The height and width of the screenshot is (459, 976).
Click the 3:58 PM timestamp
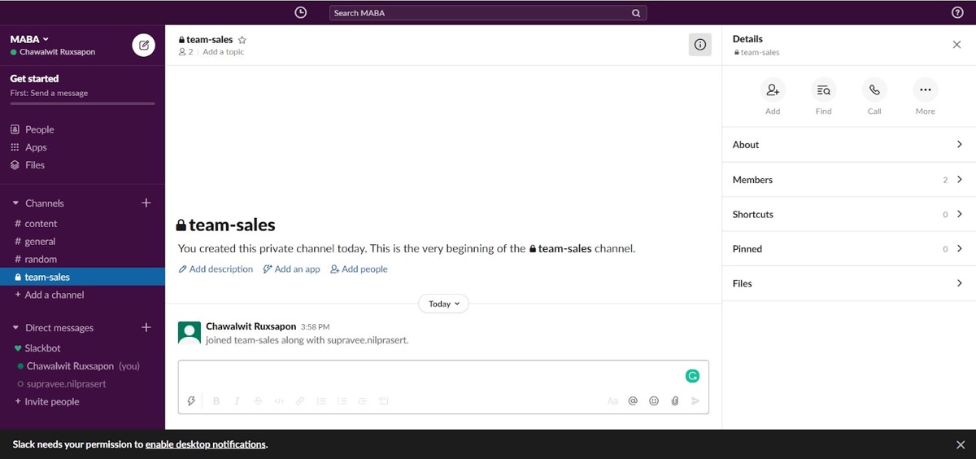pyautogui.click(x=315, y=327)
